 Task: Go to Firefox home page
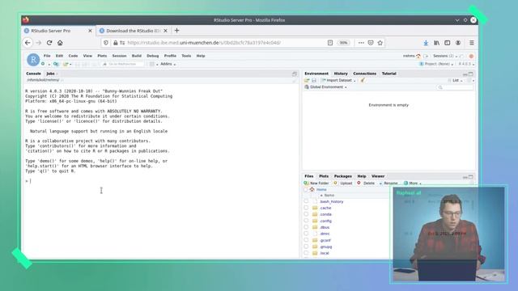coord(60,43)
